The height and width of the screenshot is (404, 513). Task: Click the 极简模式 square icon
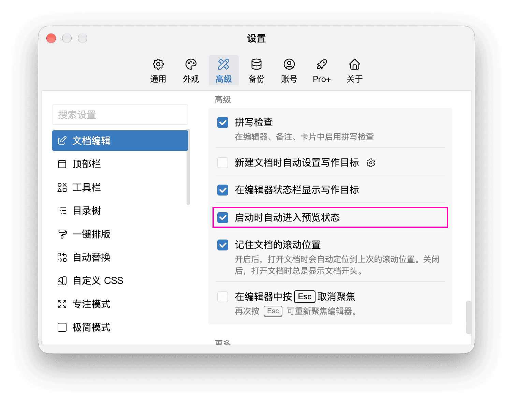[x=62, y=327]
